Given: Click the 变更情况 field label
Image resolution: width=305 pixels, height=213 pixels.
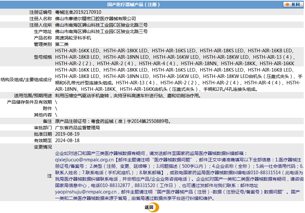Looking at the screenshot, I should [43, 147].
